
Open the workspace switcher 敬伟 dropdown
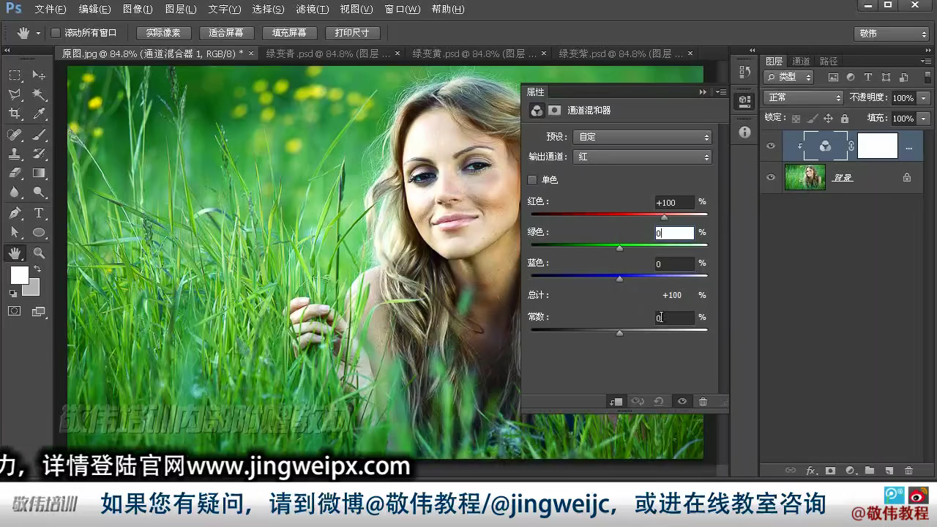pyautogui.click(x=892, y=34)
